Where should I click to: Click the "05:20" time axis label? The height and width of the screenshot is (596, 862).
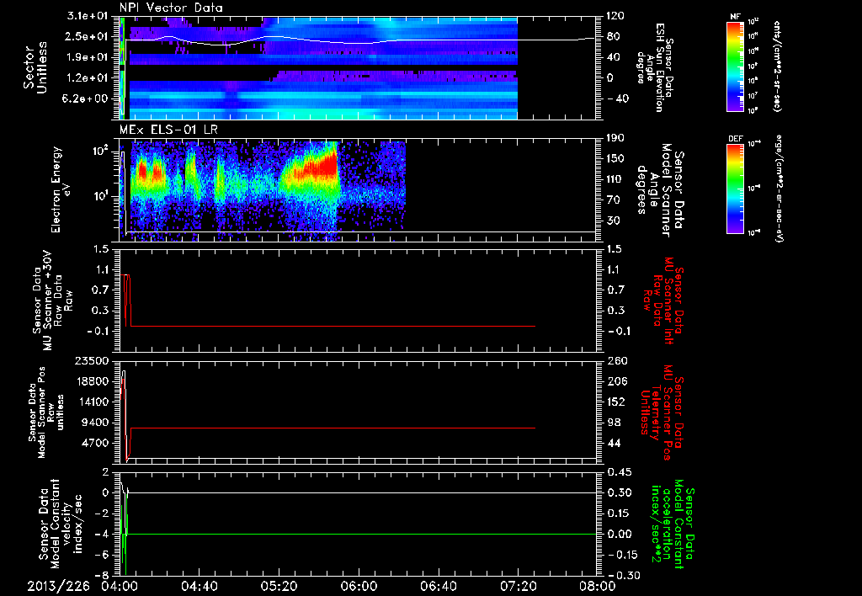point(279,586)
